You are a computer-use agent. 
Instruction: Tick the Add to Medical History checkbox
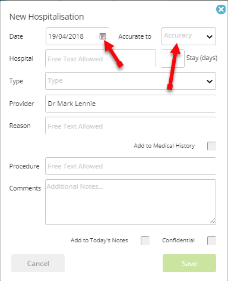[211, 146]
